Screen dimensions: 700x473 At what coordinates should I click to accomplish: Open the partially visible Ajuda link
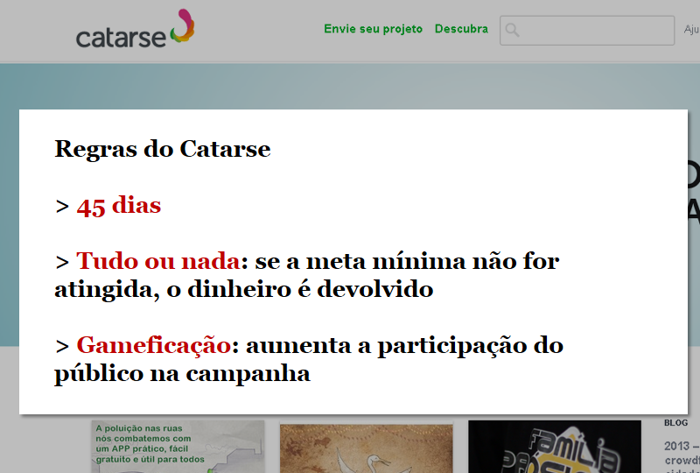point(691,30)
